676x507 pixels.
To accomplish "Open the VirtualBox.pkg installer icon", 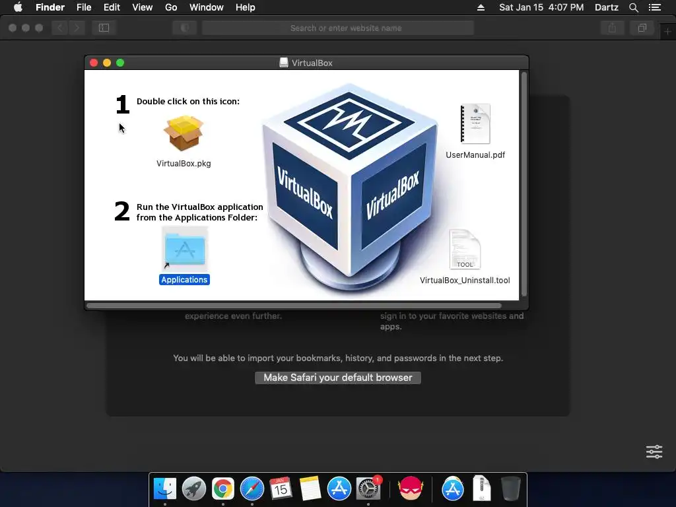I will (184, 133).
